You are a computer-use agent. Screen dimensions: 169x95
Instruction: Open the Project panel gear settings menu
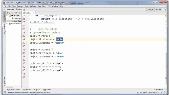tap(16, 13)
